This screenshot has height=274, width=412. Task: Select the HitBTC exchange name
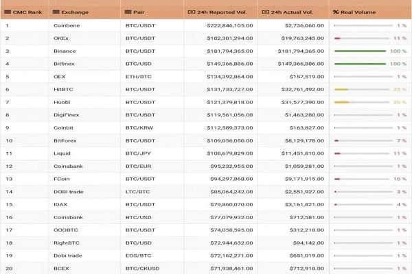[63, 90]
